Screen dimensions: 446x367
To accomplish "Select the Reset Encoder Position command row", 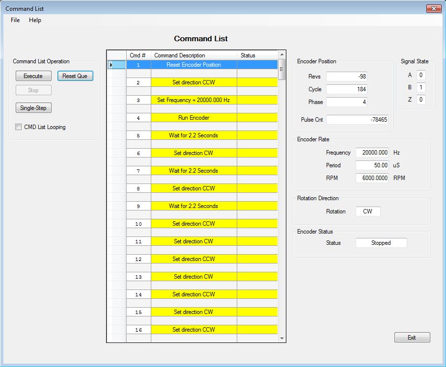I will pyautogui.click(x=194, y=65).
